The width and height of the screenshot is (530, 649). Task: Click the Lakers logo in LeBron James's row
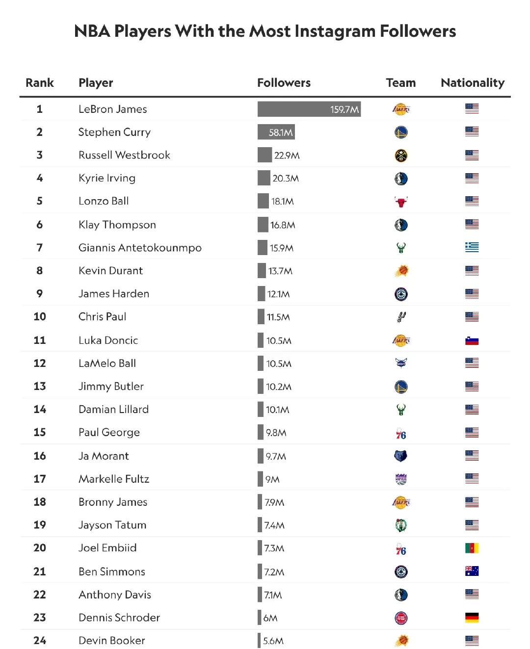[401, 109]
